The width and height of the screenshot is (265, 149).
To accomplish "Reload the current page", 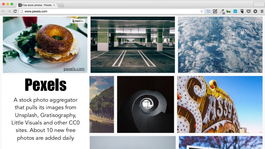I will (15, 11).
